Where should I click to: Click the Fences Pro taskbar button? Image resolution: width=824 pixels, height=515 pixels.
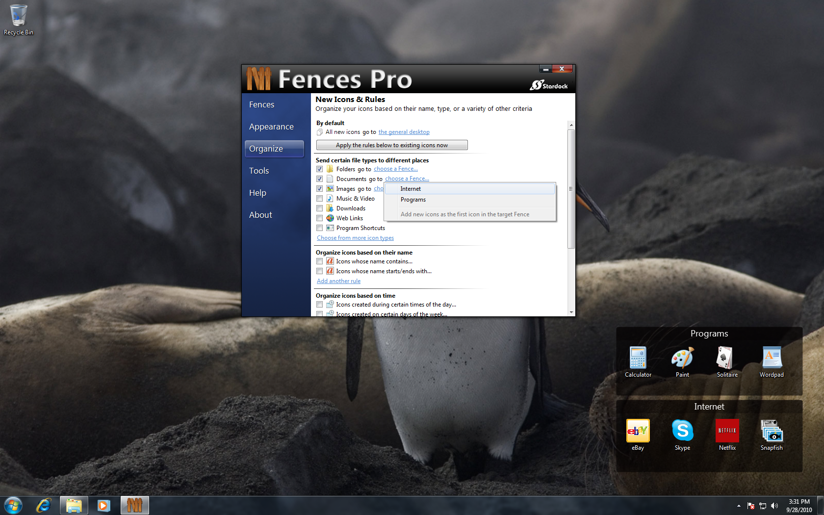pos(134,505)
